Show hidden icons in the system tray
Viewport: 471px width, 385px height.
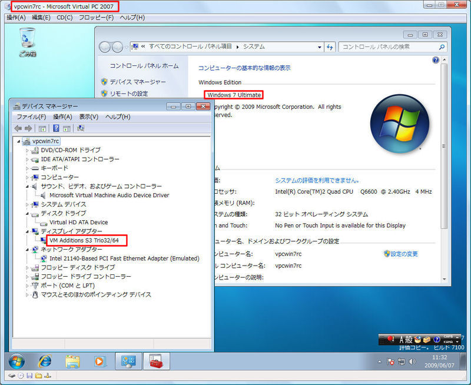pos(380,362)
